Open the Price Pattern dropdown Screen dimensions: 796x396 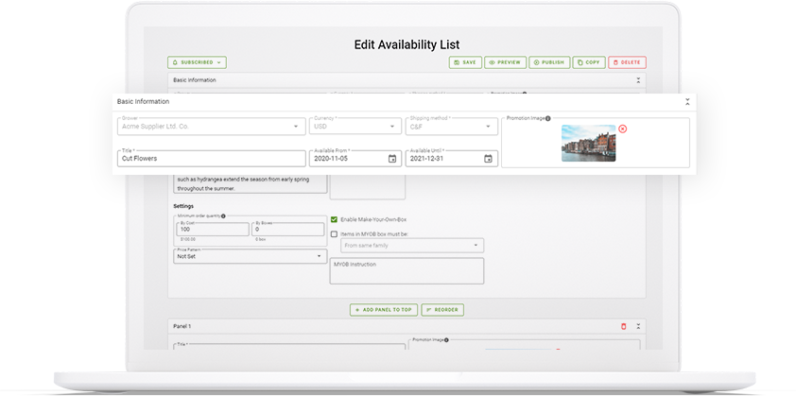250,256
